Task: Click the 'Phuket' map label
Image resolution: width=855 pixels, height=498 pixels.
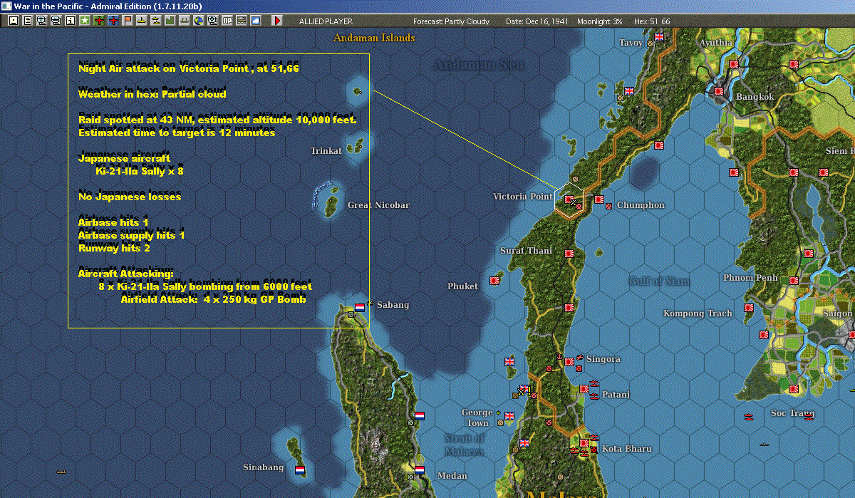Action: point(462,286)
